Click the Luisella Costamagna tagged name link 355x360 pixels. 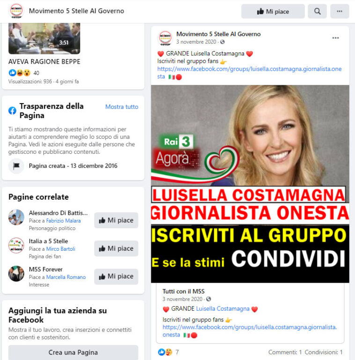[222, 308]
